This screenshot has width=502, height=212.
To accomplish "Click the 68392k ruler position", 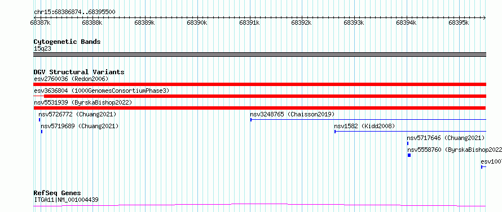I will 302,23.
